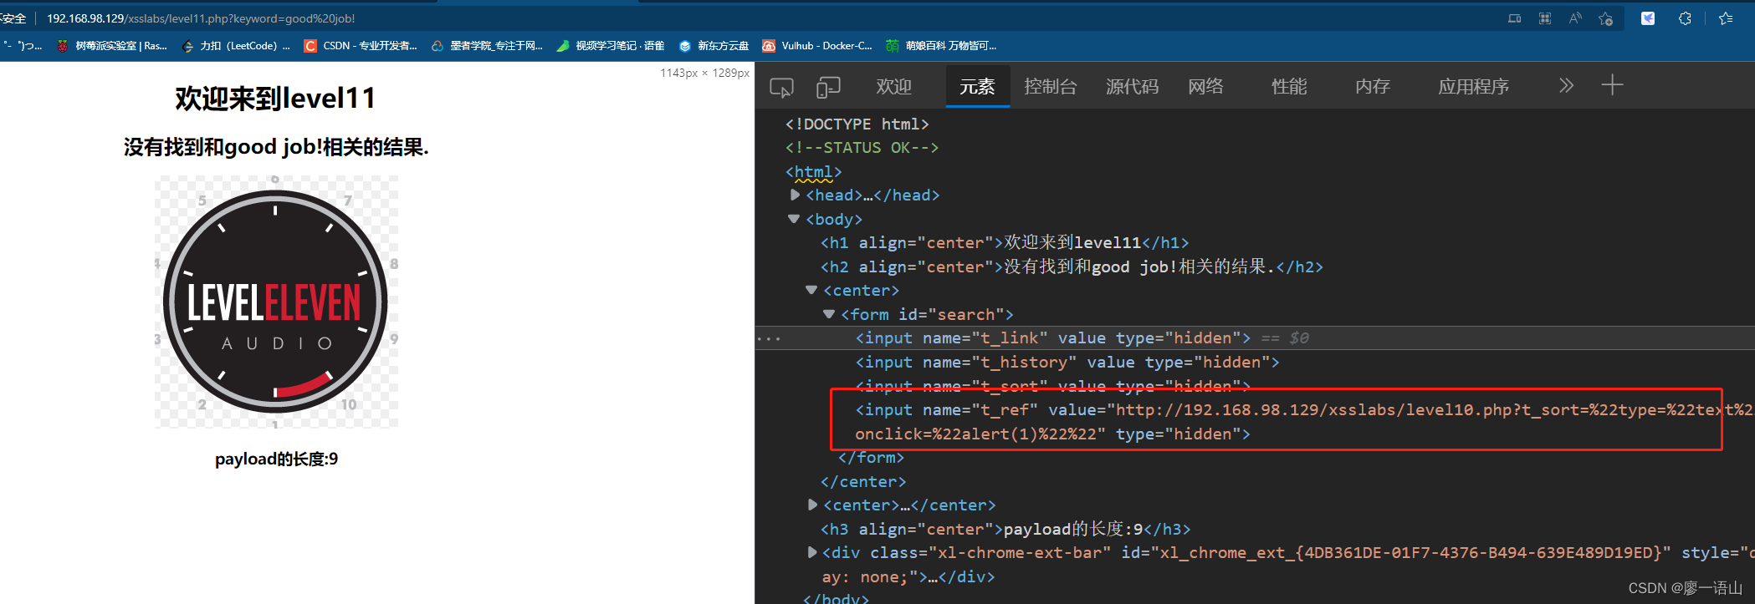Click the send to devices icon in address bar
The height and width of the screenshot is (604, 1755).
click(1514, 18)
